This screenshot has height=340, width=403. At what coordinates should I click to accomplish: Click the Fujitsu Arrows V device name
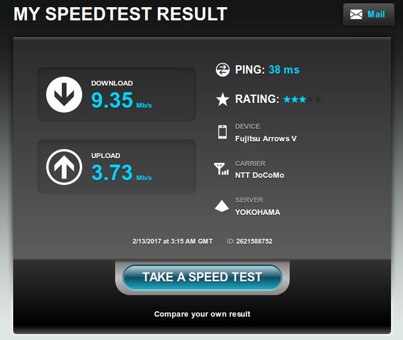point(266,139)
